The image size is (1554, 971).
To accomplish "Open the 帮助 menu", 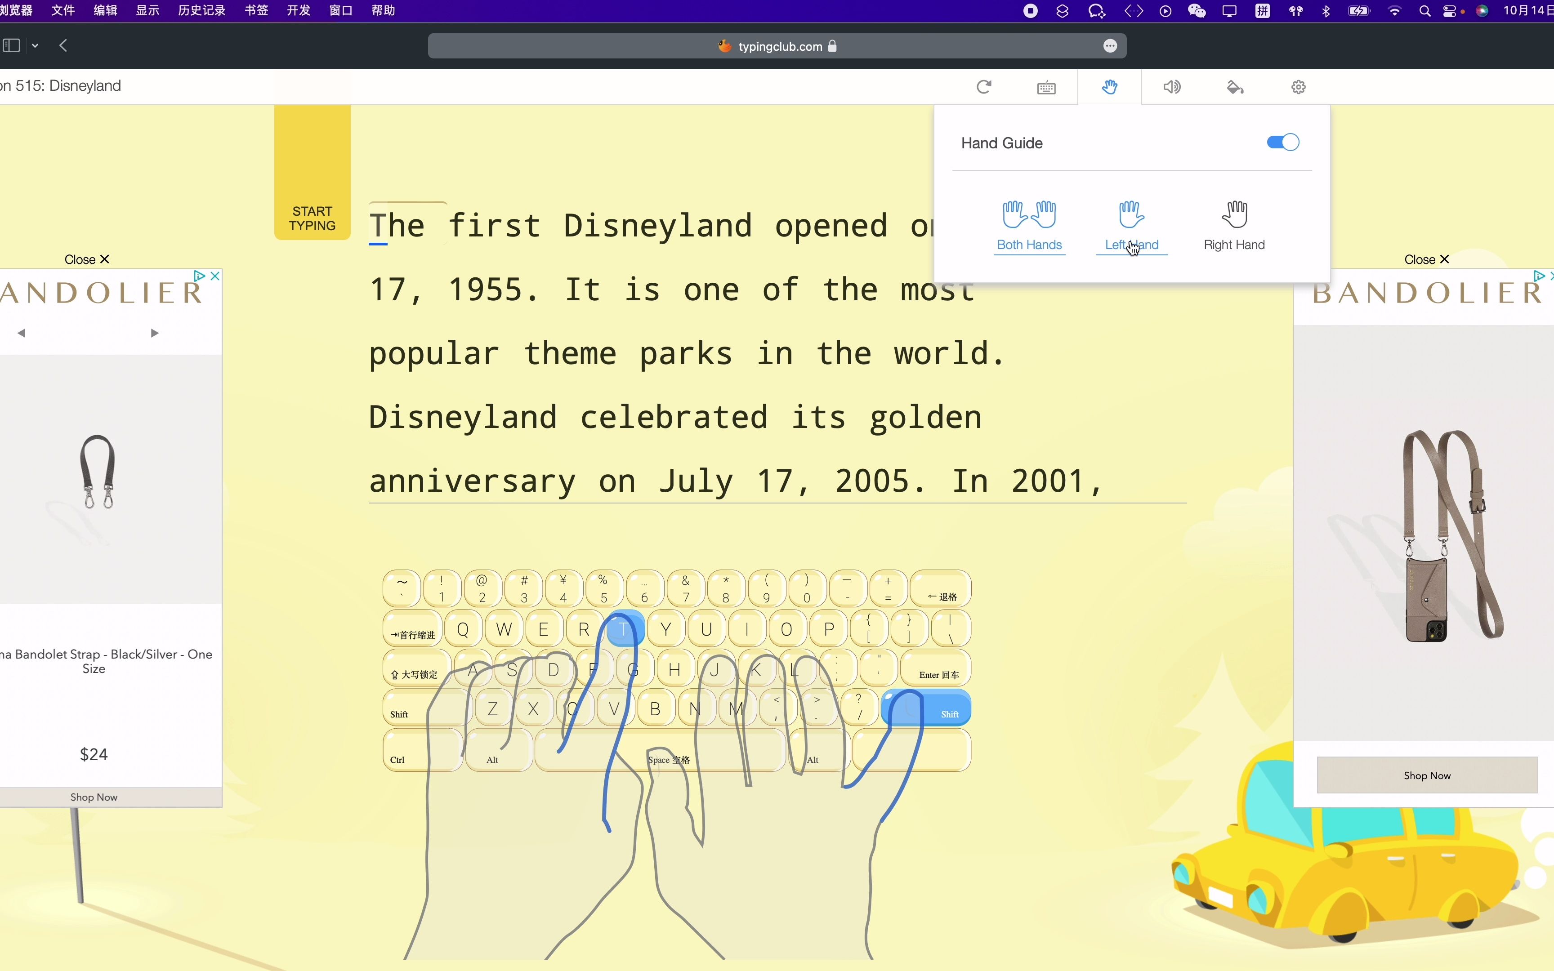I will [384, 10].
